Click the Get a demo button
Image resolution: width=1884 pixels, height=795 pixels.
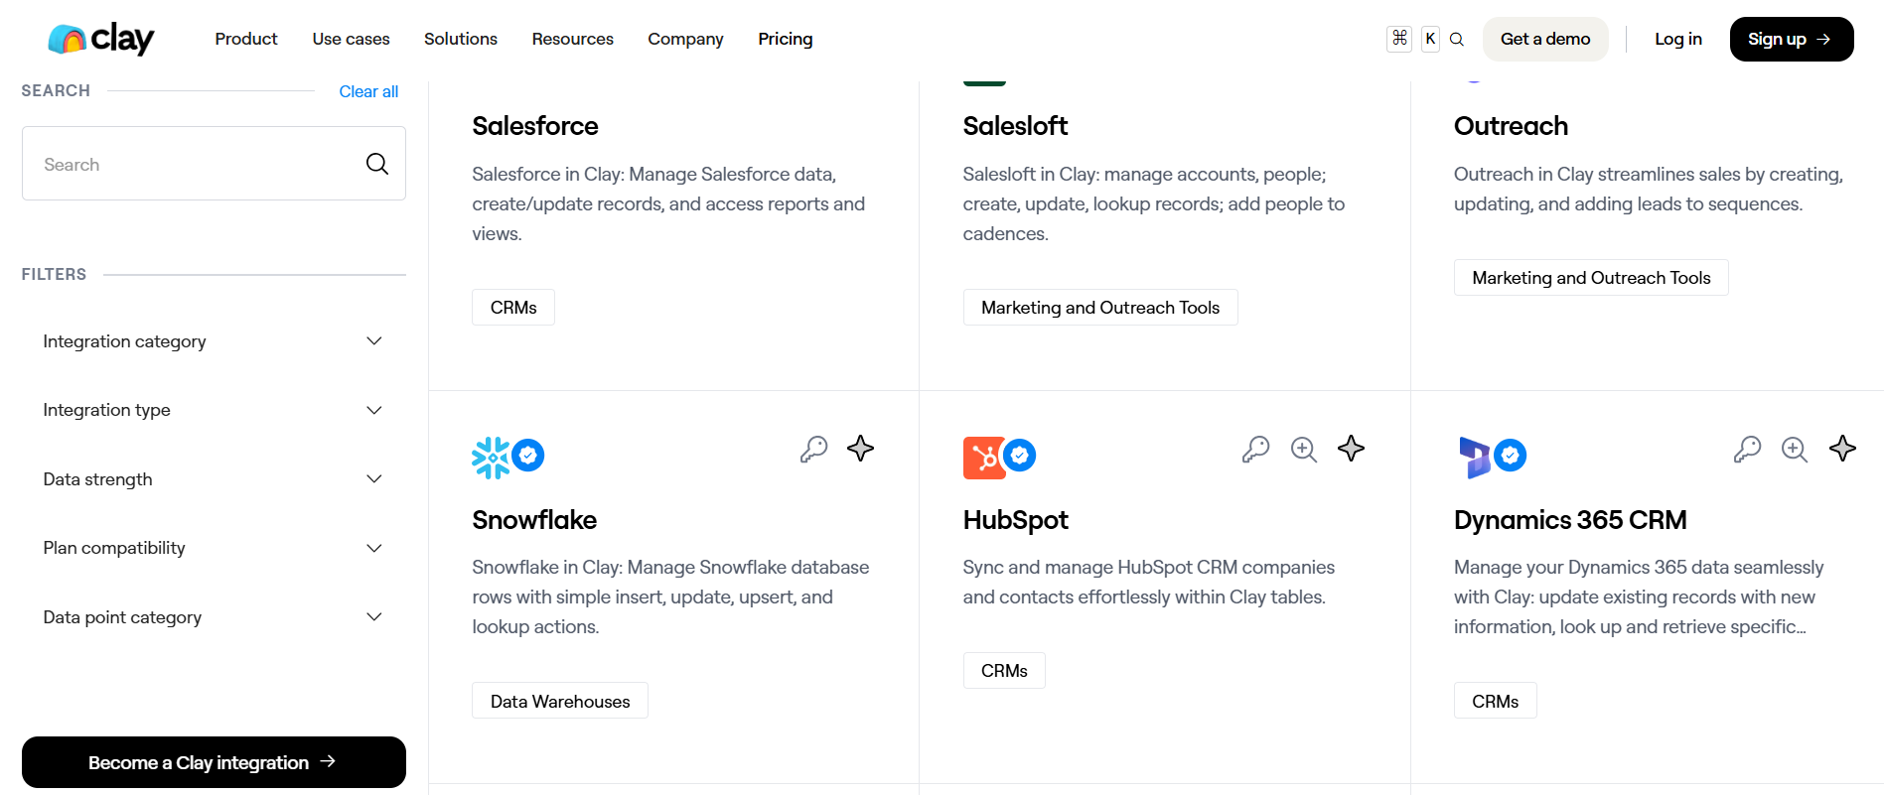tap(1544, 39)
